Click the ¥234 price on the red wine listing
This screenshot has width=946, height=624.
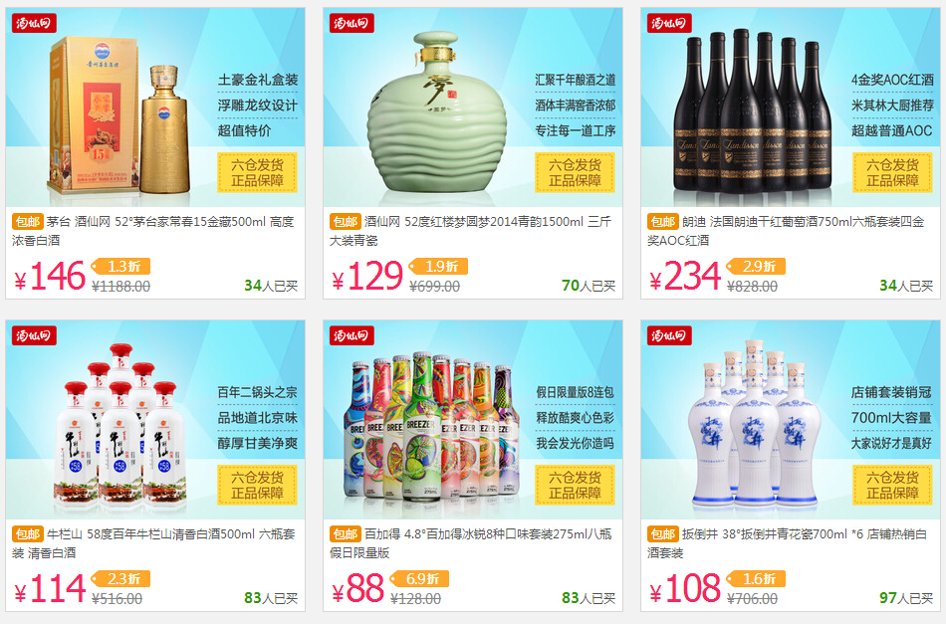click(685, 276)
